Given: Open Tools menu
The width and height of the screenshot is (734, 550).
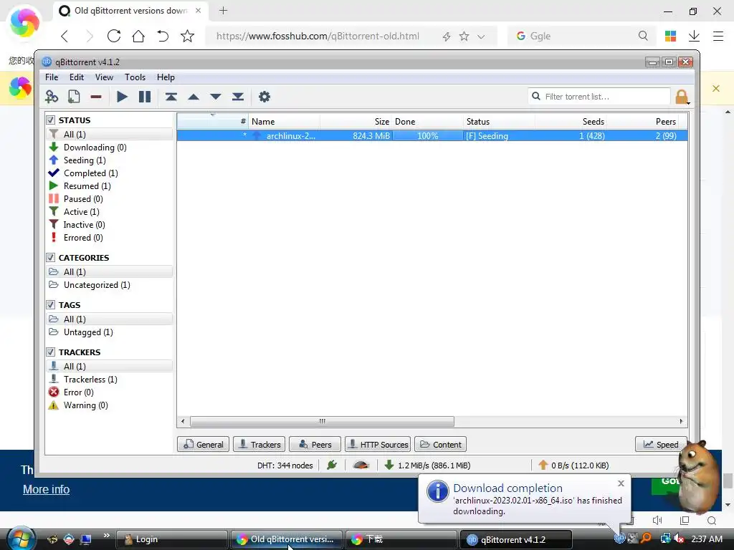Looking at the screenshot, I should (x=135, y=77).
